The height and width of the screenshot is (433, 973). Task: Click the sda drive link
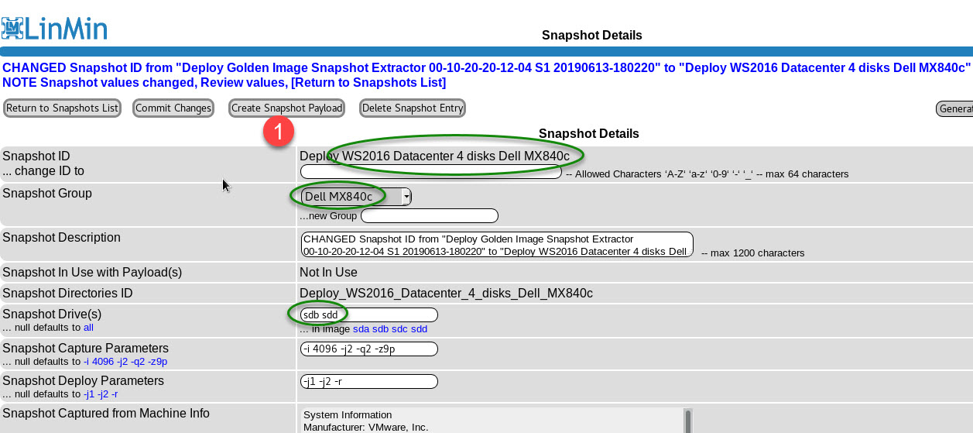361,329
